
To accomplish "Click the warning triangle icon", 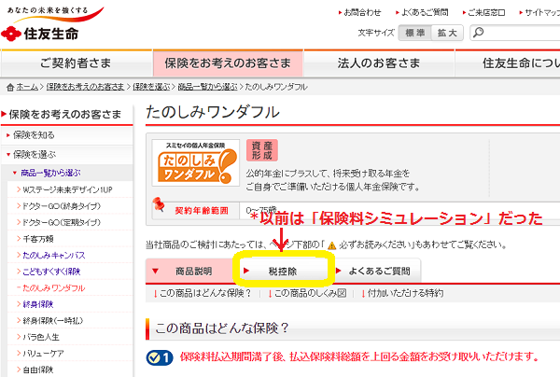I will point(331,245).
